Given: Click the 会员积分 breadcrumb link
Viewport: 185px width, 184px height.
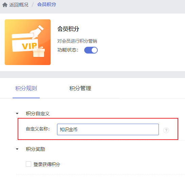Looking at the screenshot, I should pos(47,5).
